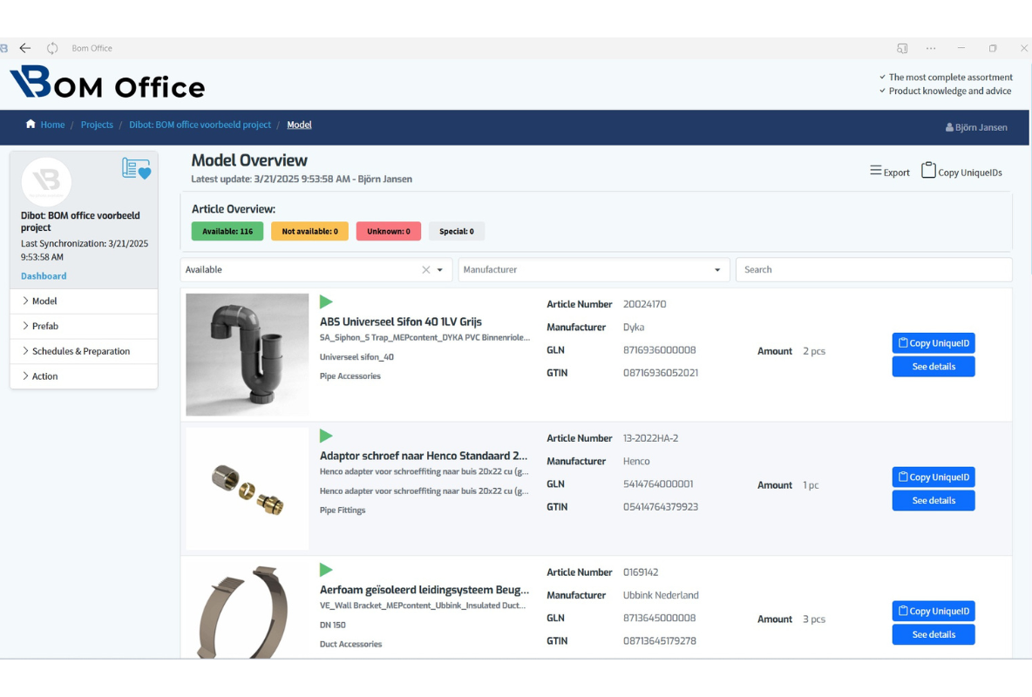Go to Home in the breadcrumb

tap(52, 125)
